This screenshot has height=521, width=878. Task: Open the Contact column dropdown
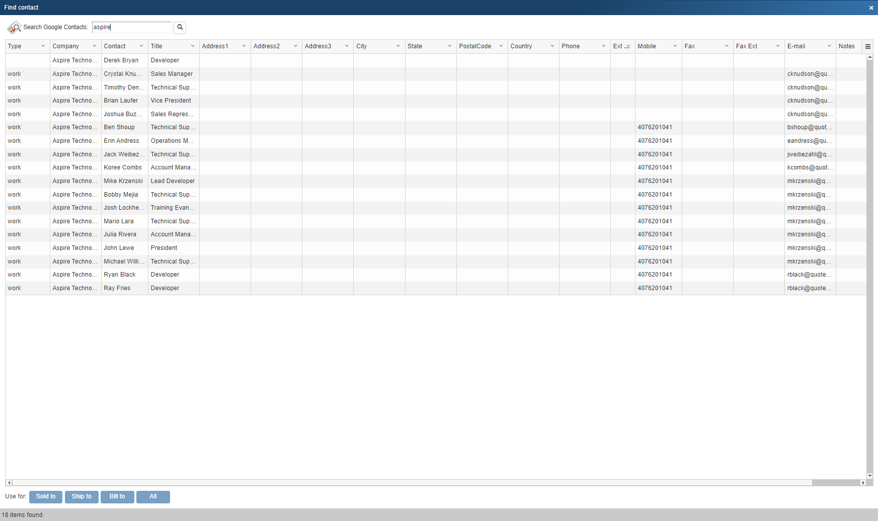141,46
